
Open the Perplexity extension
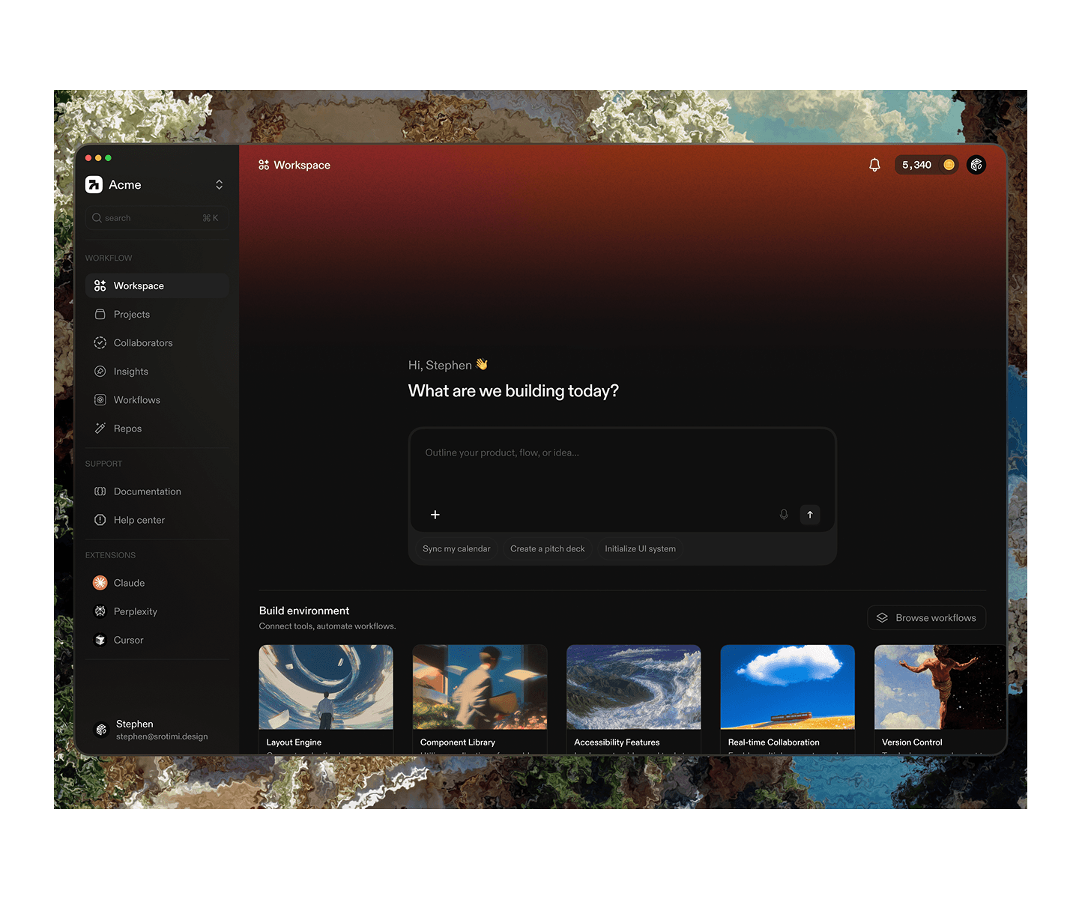157,611
